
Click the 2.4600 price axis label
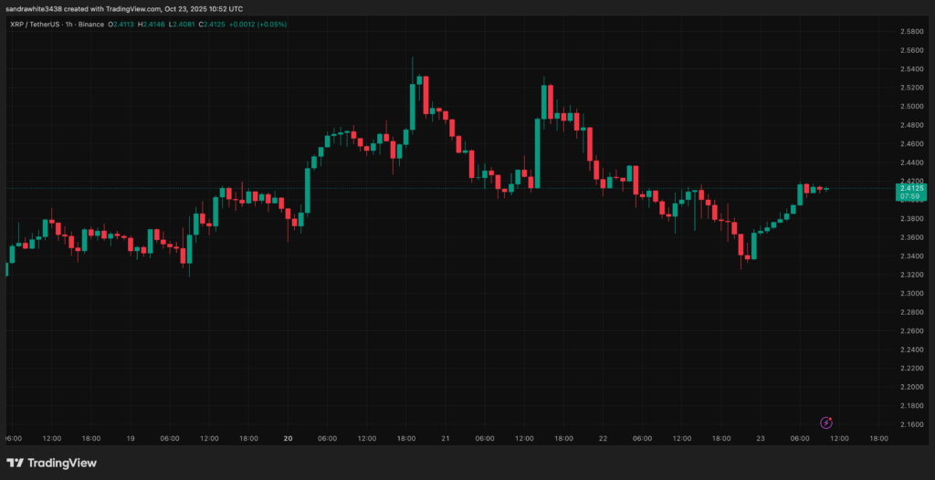(x=912, y=143)
